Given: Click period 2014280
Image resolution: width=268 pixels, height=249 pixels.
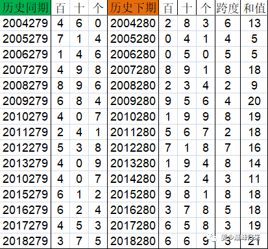Looking at the screenshot, I should 133,179.
